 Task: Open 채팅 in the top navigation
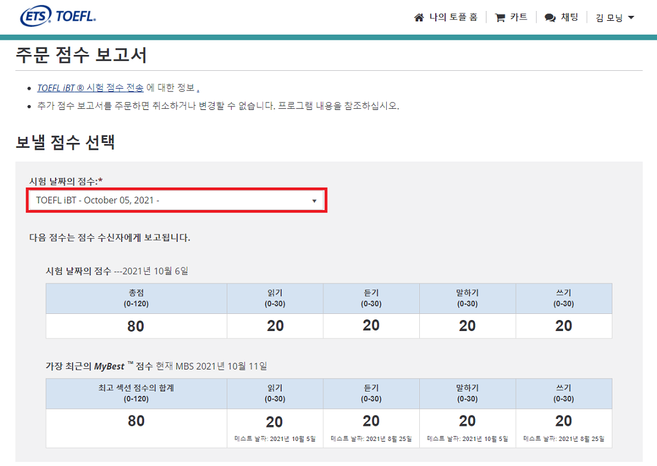[570, 17]
